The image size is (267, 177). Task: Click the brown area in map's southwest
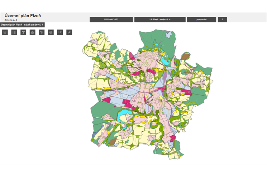coord(113,142)
